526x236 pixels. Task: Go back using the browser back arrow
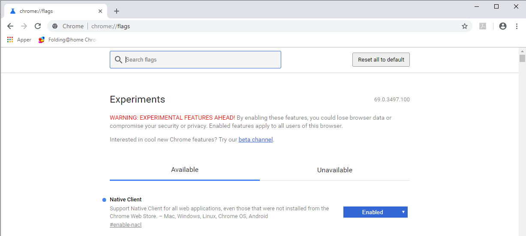[10, 26]
